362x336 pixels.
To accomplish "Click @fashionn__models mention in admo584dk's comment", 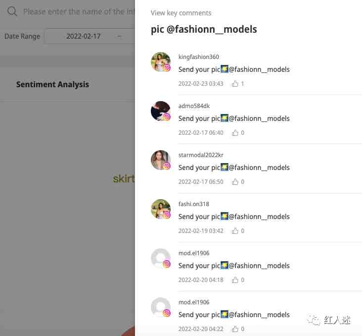I will coord(259,118).
